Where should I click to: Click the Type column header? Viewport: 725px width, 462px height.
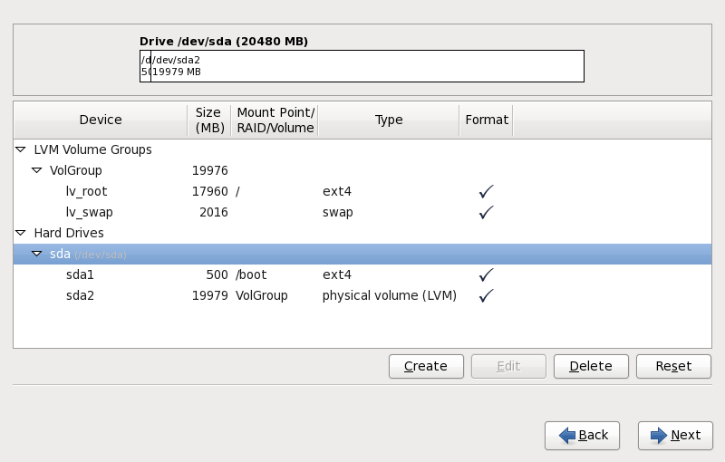pyautogui.click(x=389, y=120)
